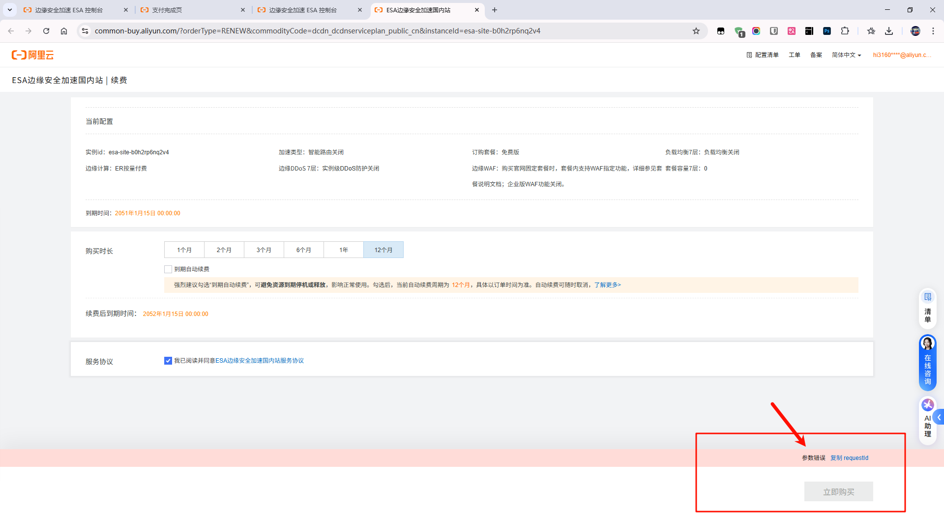Expand the 简体中文 language dropdown
944x516 pixels.
tap(846, 55)
